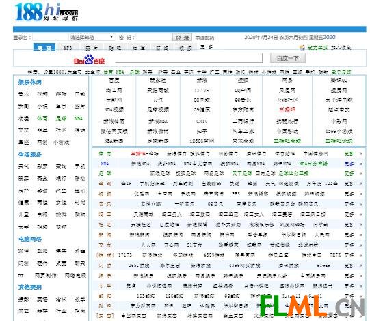Open the 淘宝网 site link
370x321 pixels.
point(114,90)
